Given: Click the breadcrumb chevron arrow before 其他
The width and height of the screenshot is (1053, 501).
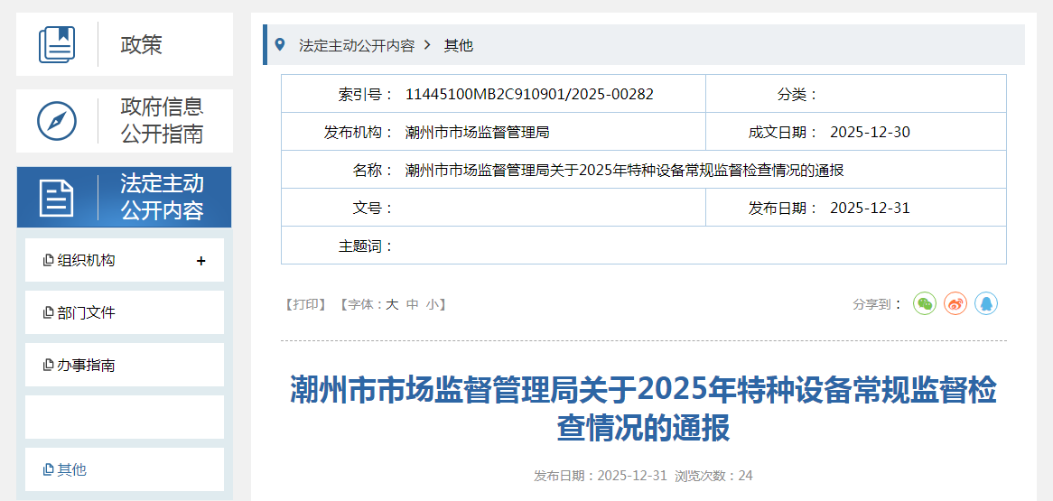Looking at the screenshot, I should click(427, 45).
